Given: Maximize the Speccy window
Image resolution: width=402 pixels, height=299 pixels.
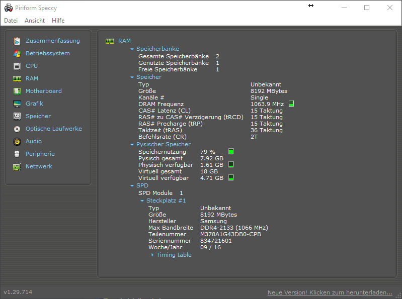Looking at the screenshot, I should coord(367,8).
